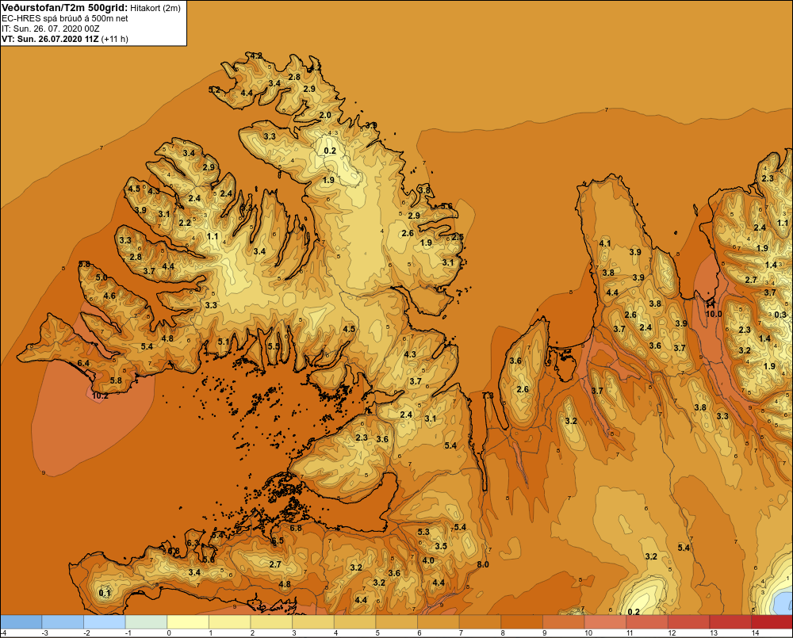Pick the legend swatch between 1 and 2
Image resolution: width=793 pixels, height=638 pixels.
(x=230, y=622)
